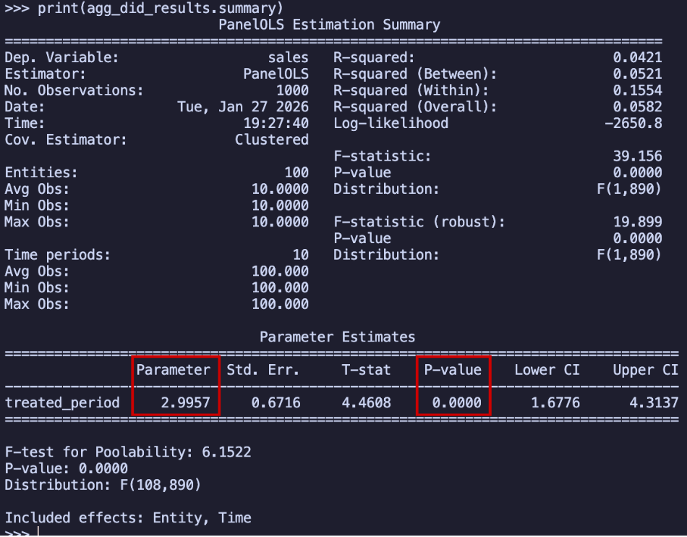Image resolution: width=687 pixels, height=537 pixels.
Task: Click the F-test for Poolability line
Action: [x=128, y=452]
